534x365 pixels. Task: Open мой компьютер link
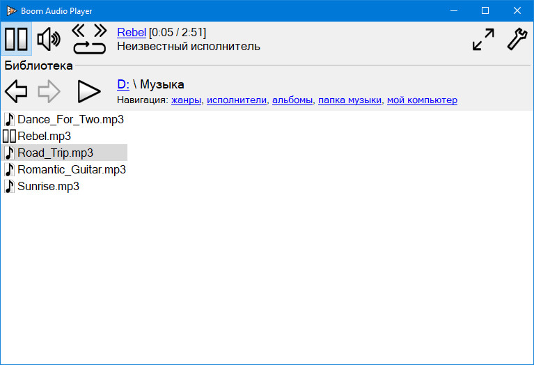[423, 100]
